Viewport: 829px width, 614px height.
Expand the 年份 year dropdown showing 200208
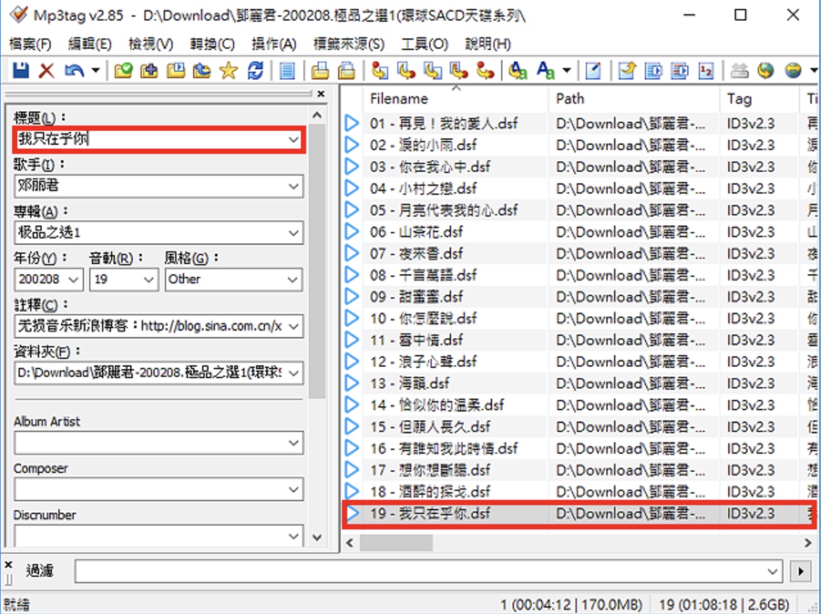pos(73,279)
